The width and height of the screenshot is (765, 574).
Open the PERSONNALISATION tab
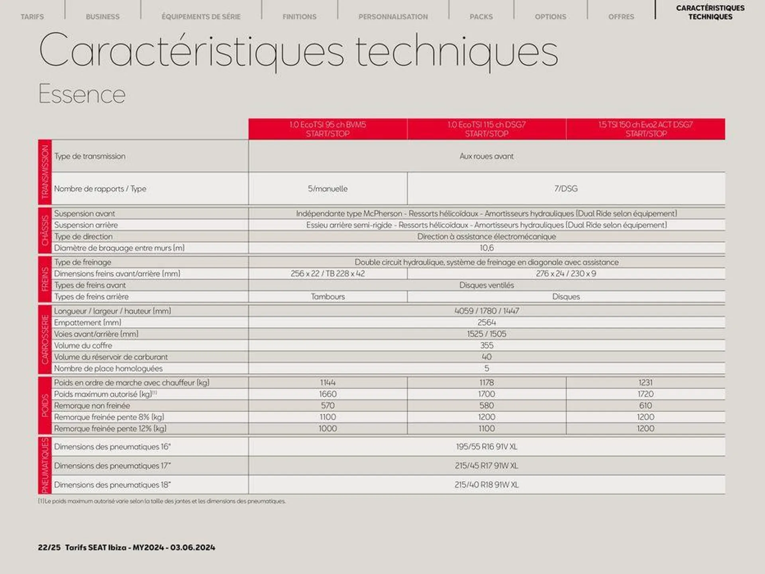click(x=393, y=17)
